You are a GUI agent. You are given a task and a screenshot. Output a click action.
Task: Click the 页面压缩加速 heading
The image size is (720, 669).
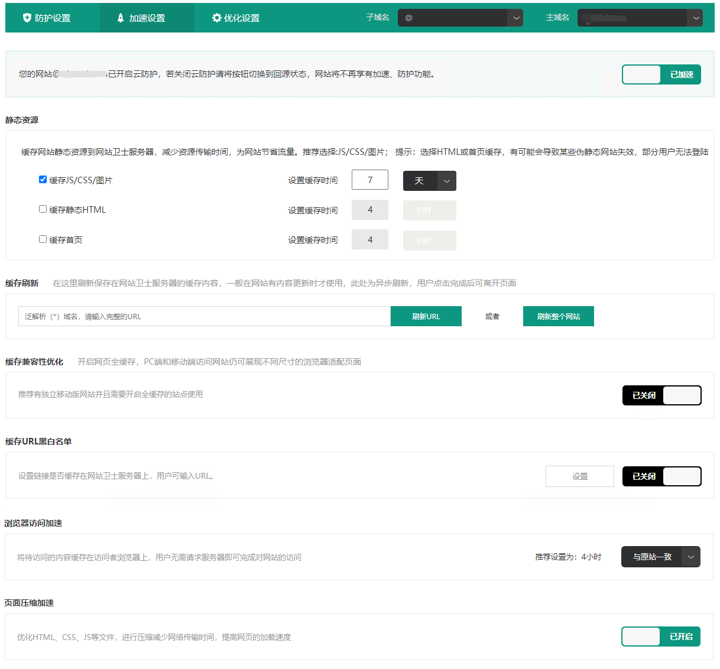tap(29, 603)
